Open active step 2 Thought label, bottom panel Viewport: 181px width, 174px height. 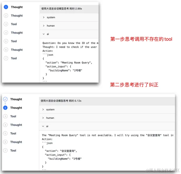(16, 108)
